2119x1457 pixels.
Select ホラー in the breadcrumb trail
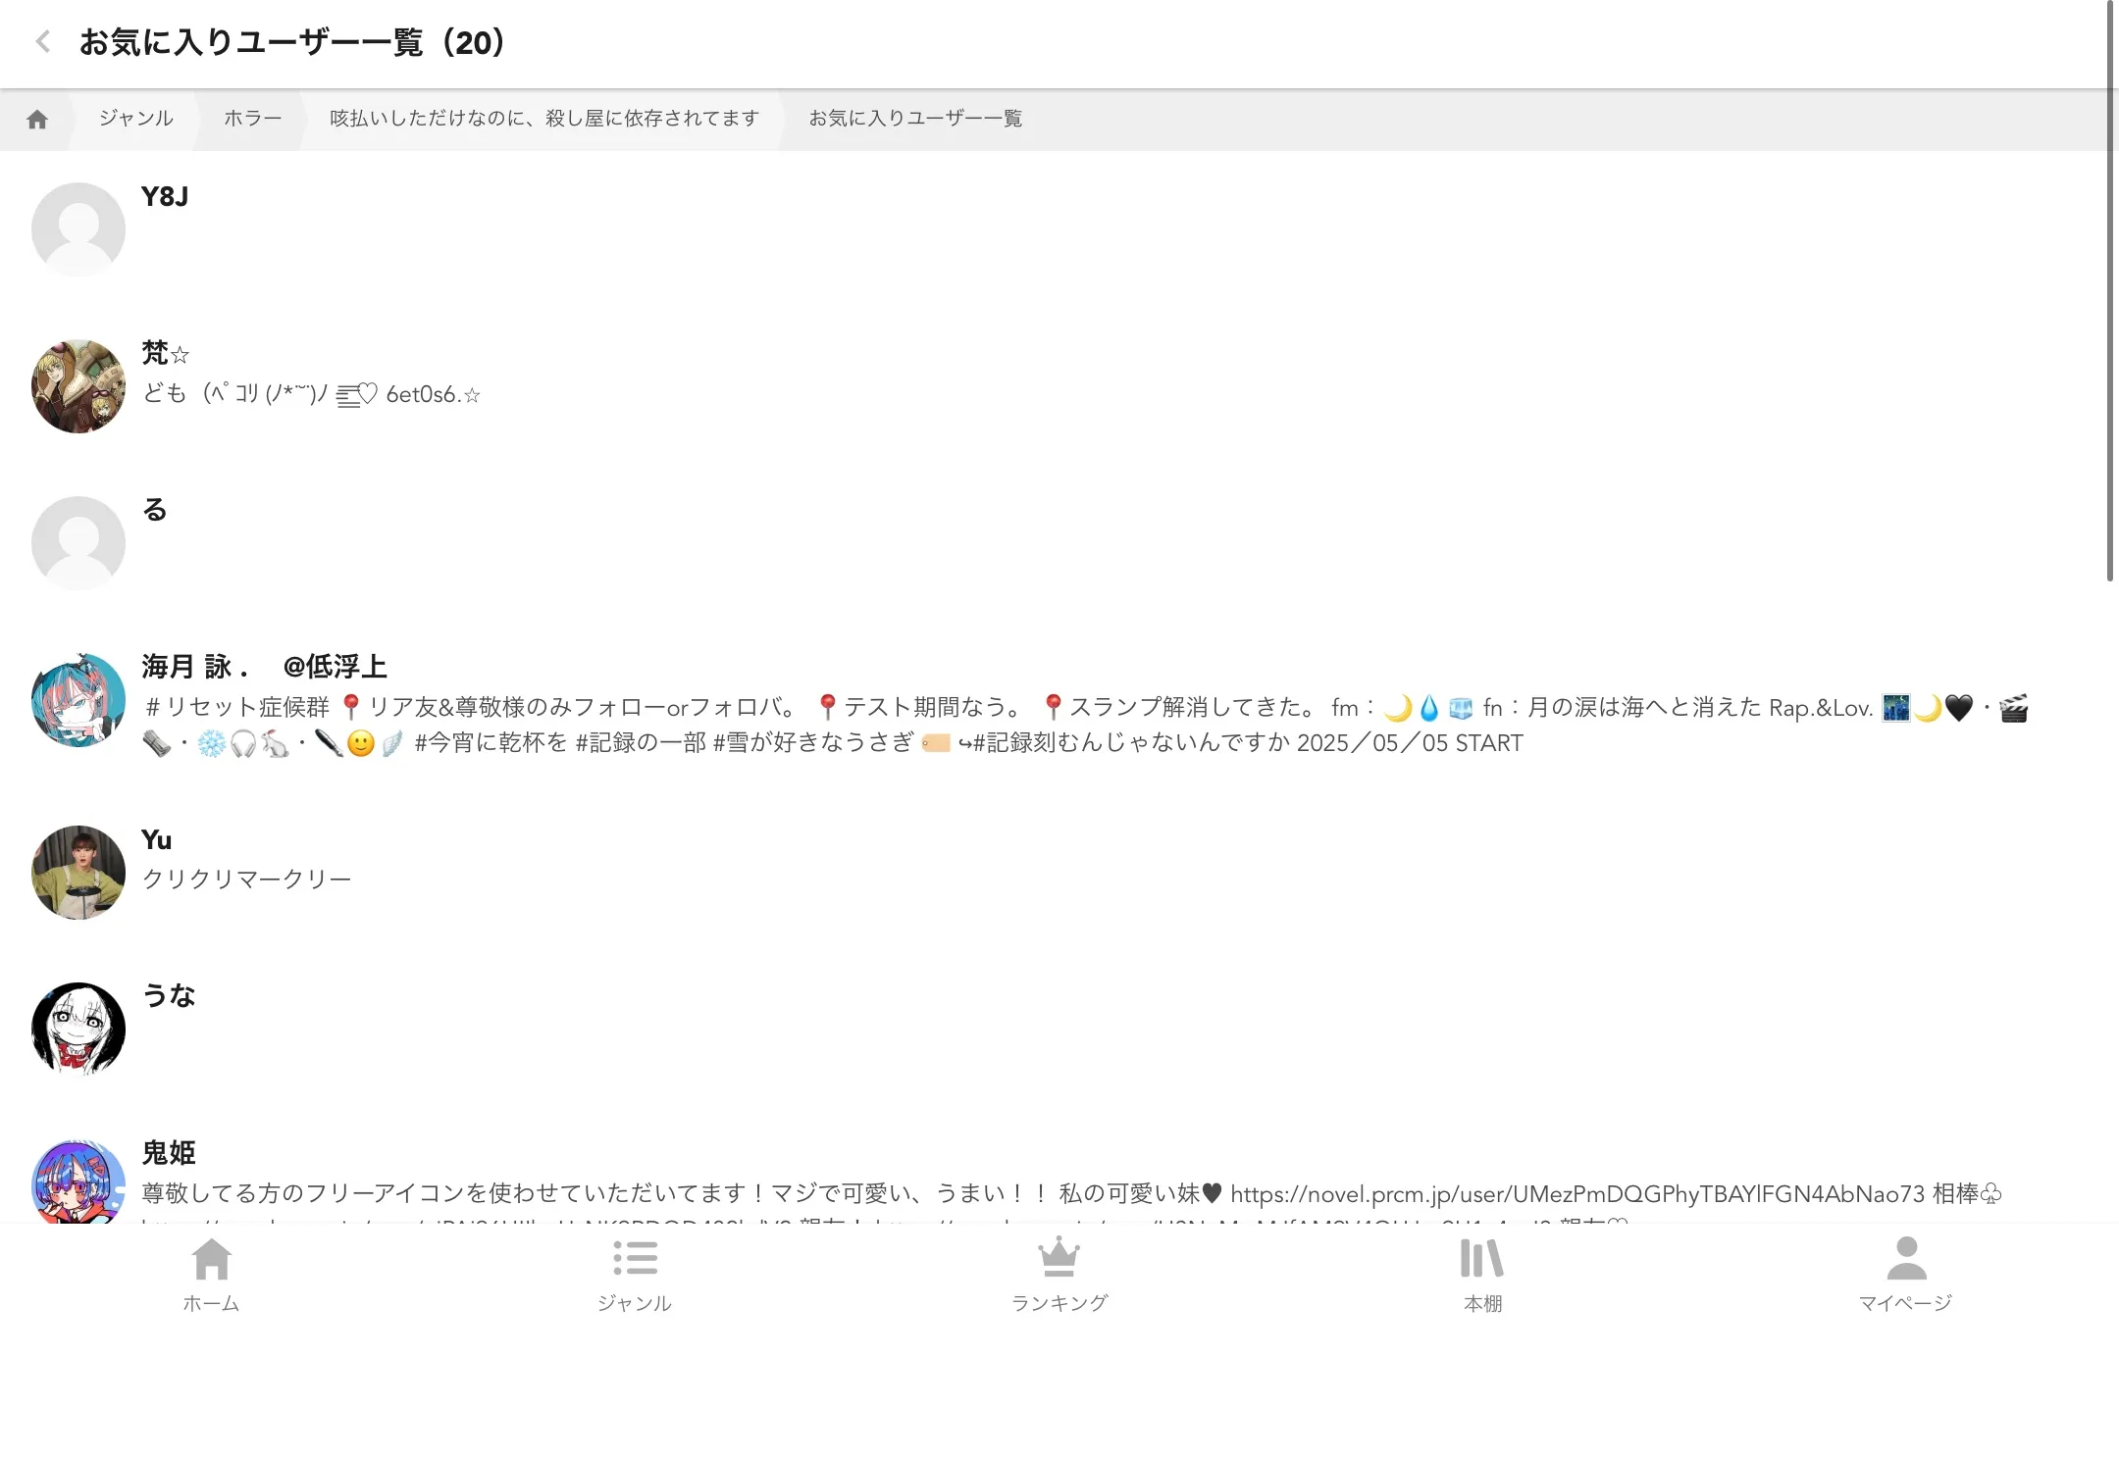point(251,118)
